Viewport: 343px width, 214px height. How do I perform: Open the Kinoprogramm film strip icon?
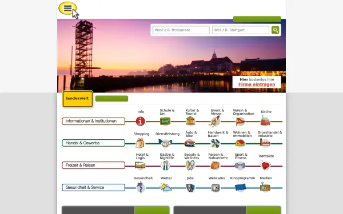click(241, 188)
